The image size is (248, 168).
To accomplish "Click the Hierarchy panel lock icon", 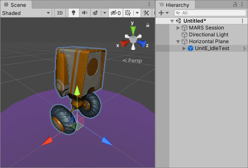I will [x=235, y=4].
